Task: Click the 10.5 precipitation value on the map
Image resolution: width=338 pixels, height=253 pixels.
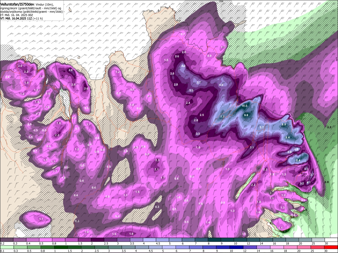Action: [245, 106]
